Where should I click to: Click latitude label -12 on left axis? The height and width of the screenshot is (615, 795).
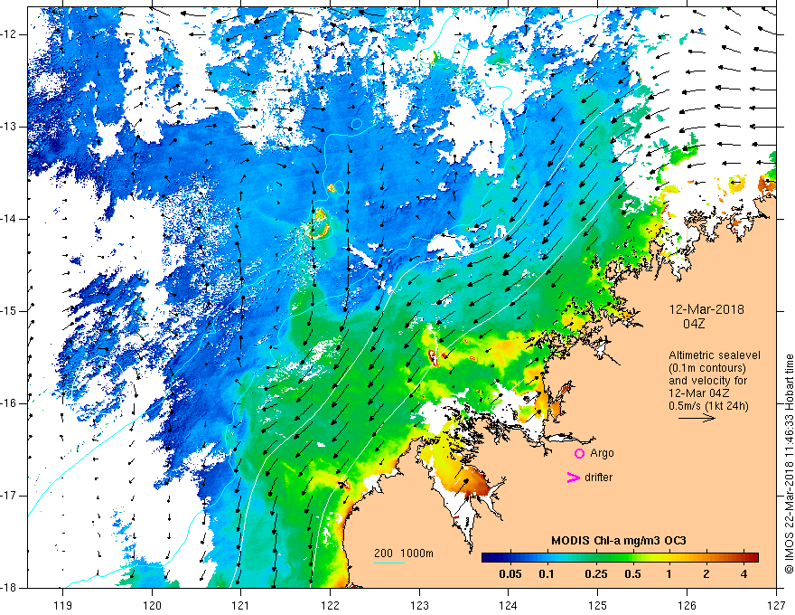(9, 34)
